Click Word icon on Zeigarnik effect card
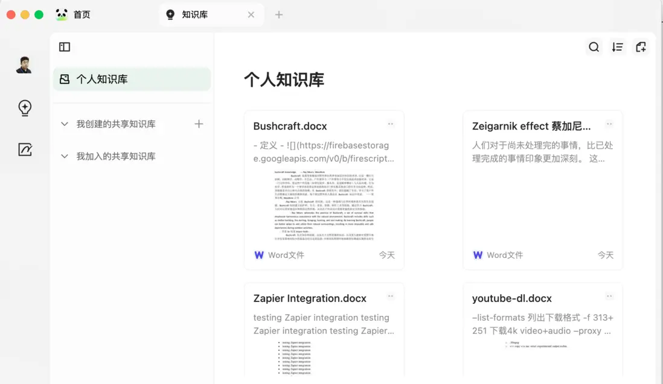Screen dimensions: 663x384 [478, 255]
